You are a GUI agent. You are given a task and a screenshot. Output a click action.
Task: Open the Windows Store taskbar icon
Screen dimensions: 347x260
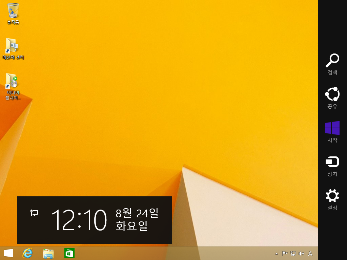(69, 253)
